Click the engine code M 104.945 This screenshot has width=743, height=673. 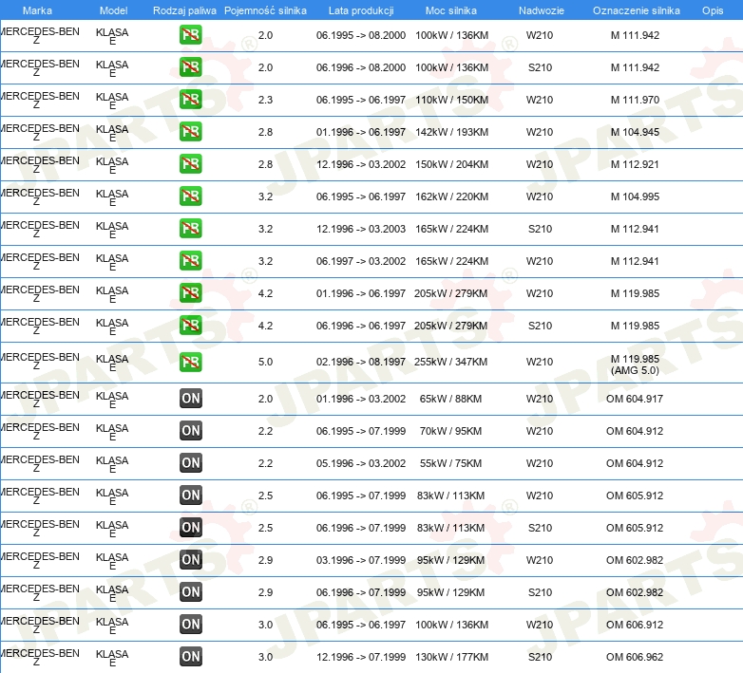click(635, 132)
